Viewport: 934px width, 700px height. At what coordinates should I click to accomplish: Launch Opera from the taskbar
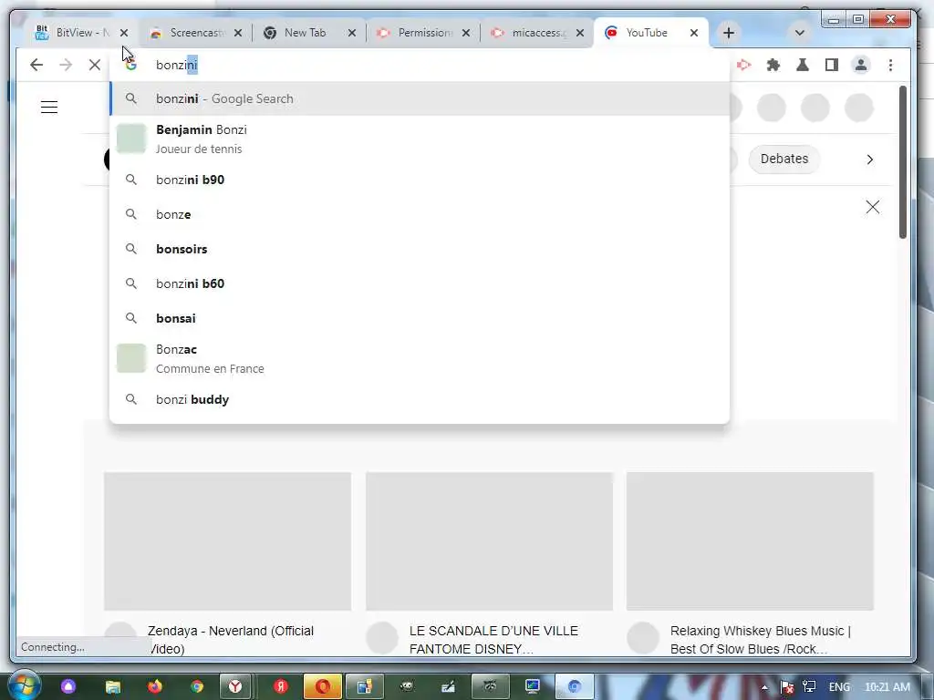tap(322, 686)
